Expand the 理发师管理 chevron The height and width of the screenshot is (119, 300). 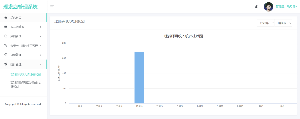(x=40, y=27)
